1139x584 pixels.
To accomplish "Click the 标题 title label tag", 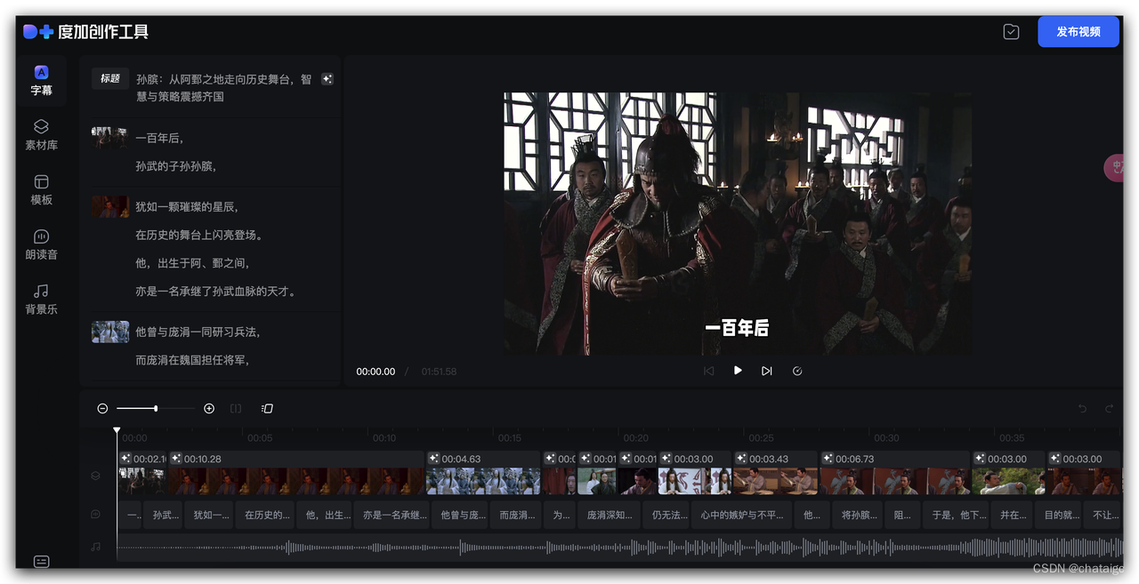I will [x=110, y=78].
